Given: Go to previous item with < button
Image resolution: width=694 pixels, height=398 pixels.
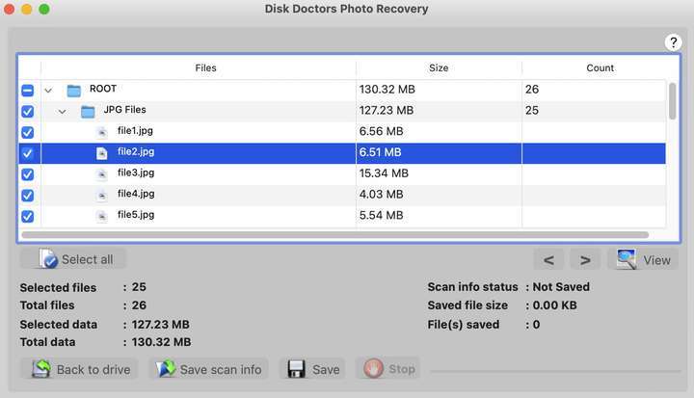Looking at the screenshot, I should pos(548,260).
